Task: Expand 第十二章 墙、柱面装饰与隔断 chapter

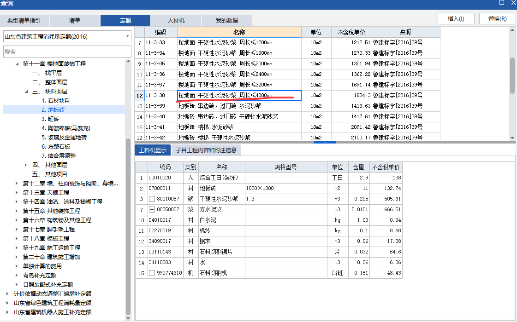Action: coord(17,183)
